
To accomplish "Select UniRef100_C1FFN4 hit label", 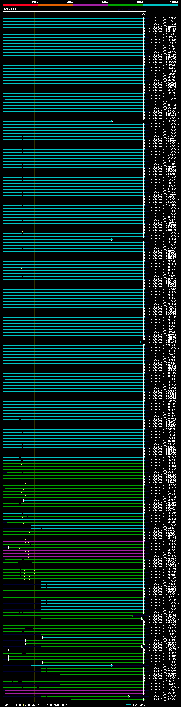I will (x=162, y=105).
